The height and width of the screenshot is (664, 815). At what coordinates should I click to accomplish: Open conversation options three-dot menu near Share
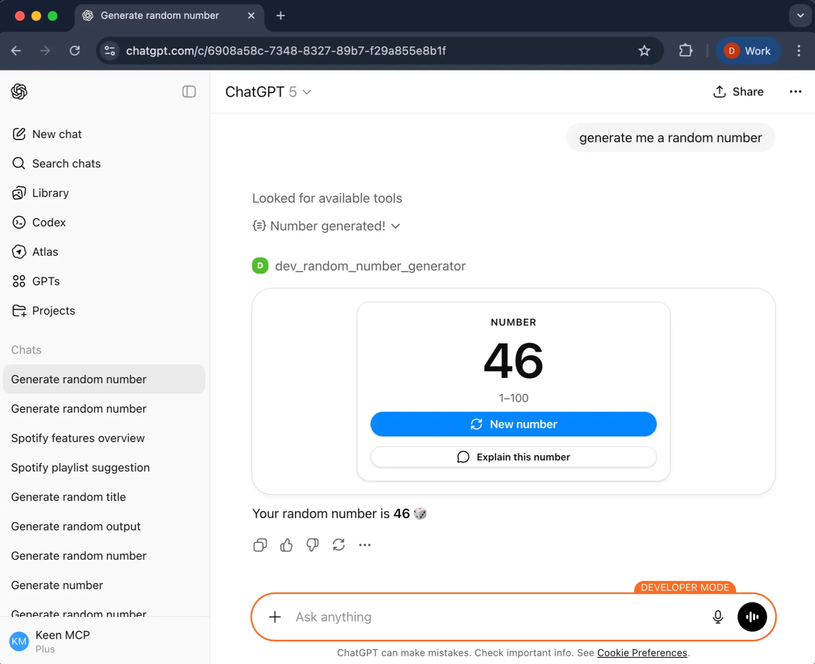(795, 92)
